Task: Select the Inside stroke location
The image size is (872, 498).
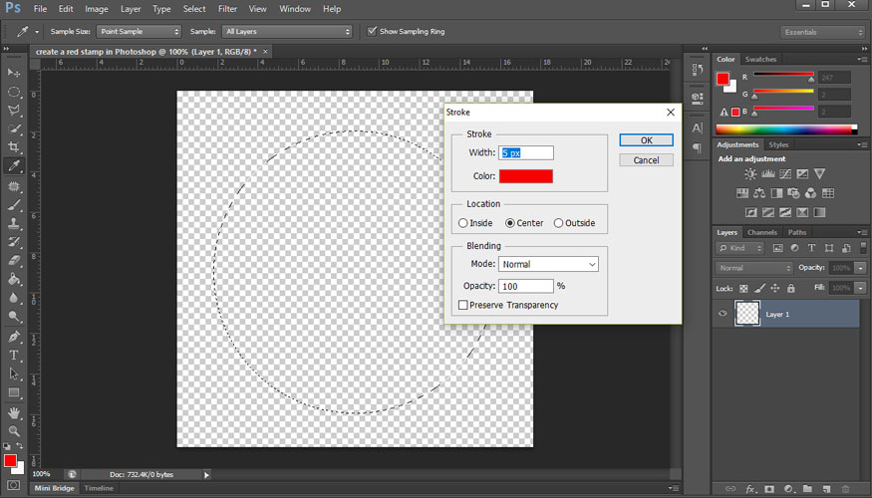Action: [463, 223]
